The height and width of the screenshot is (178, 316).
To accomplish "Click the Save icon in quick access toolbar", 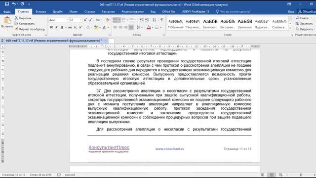I will point(7,4).
